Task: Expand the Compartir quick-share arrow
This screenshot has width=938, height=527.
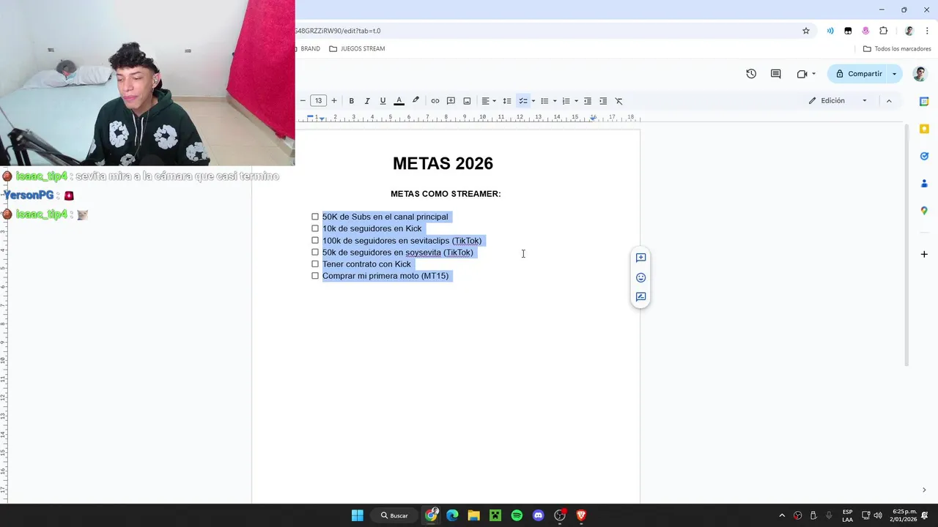Action: [x=895, y=74]
